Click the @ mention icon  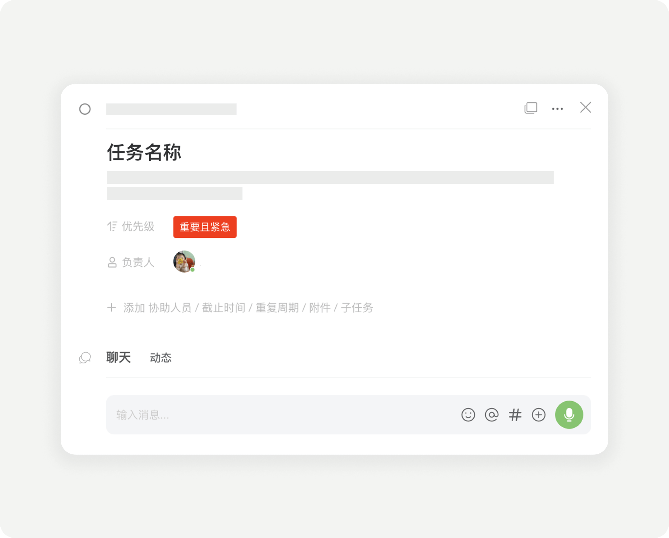click(x=492, y=415)
